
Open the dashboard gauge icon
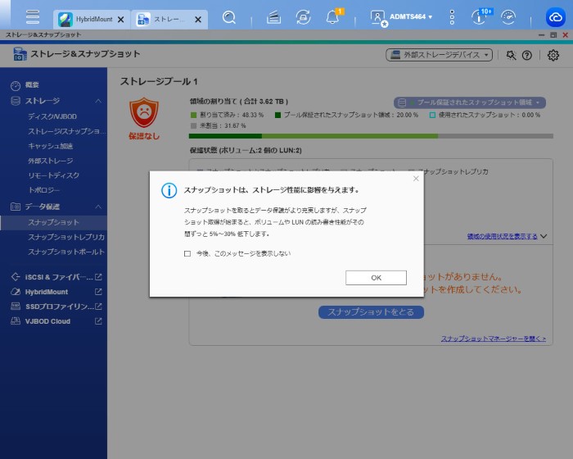tap(508, 17)
